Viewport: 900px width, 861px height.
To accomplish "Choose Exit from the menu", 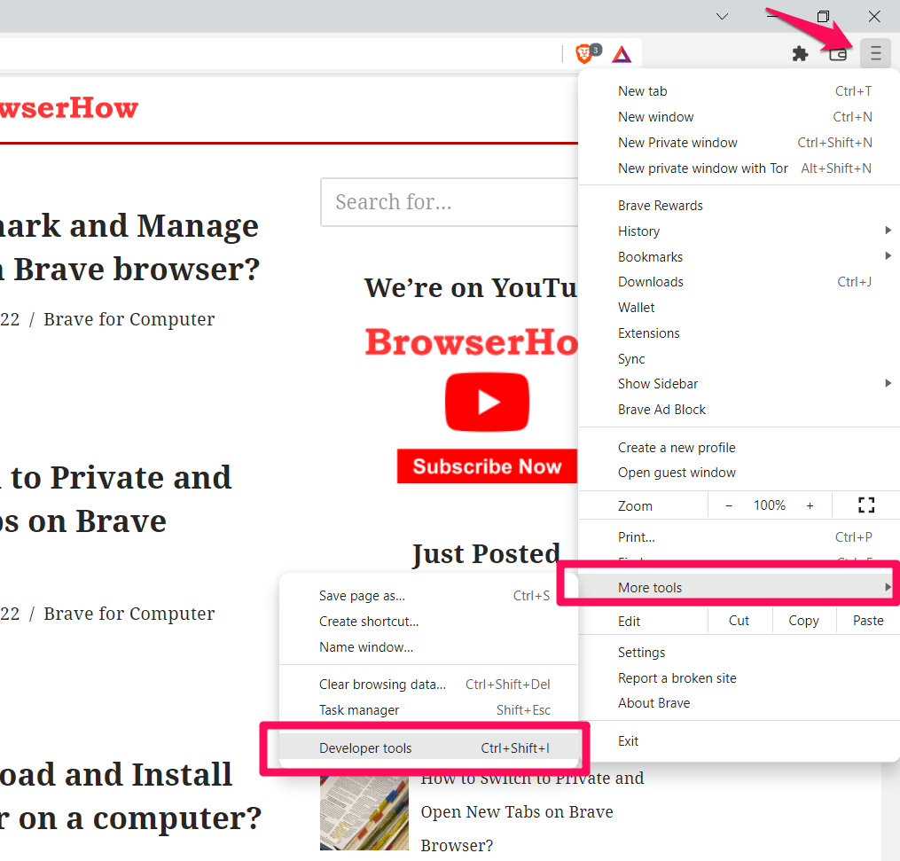I will 740,741.
